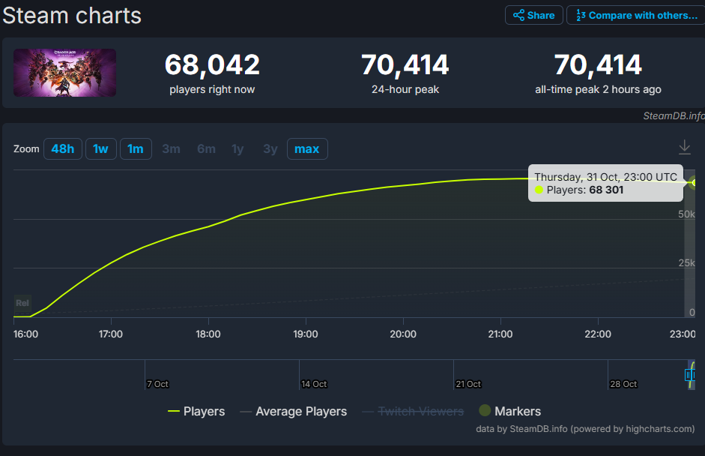Click the Steam charts heading

72,16
